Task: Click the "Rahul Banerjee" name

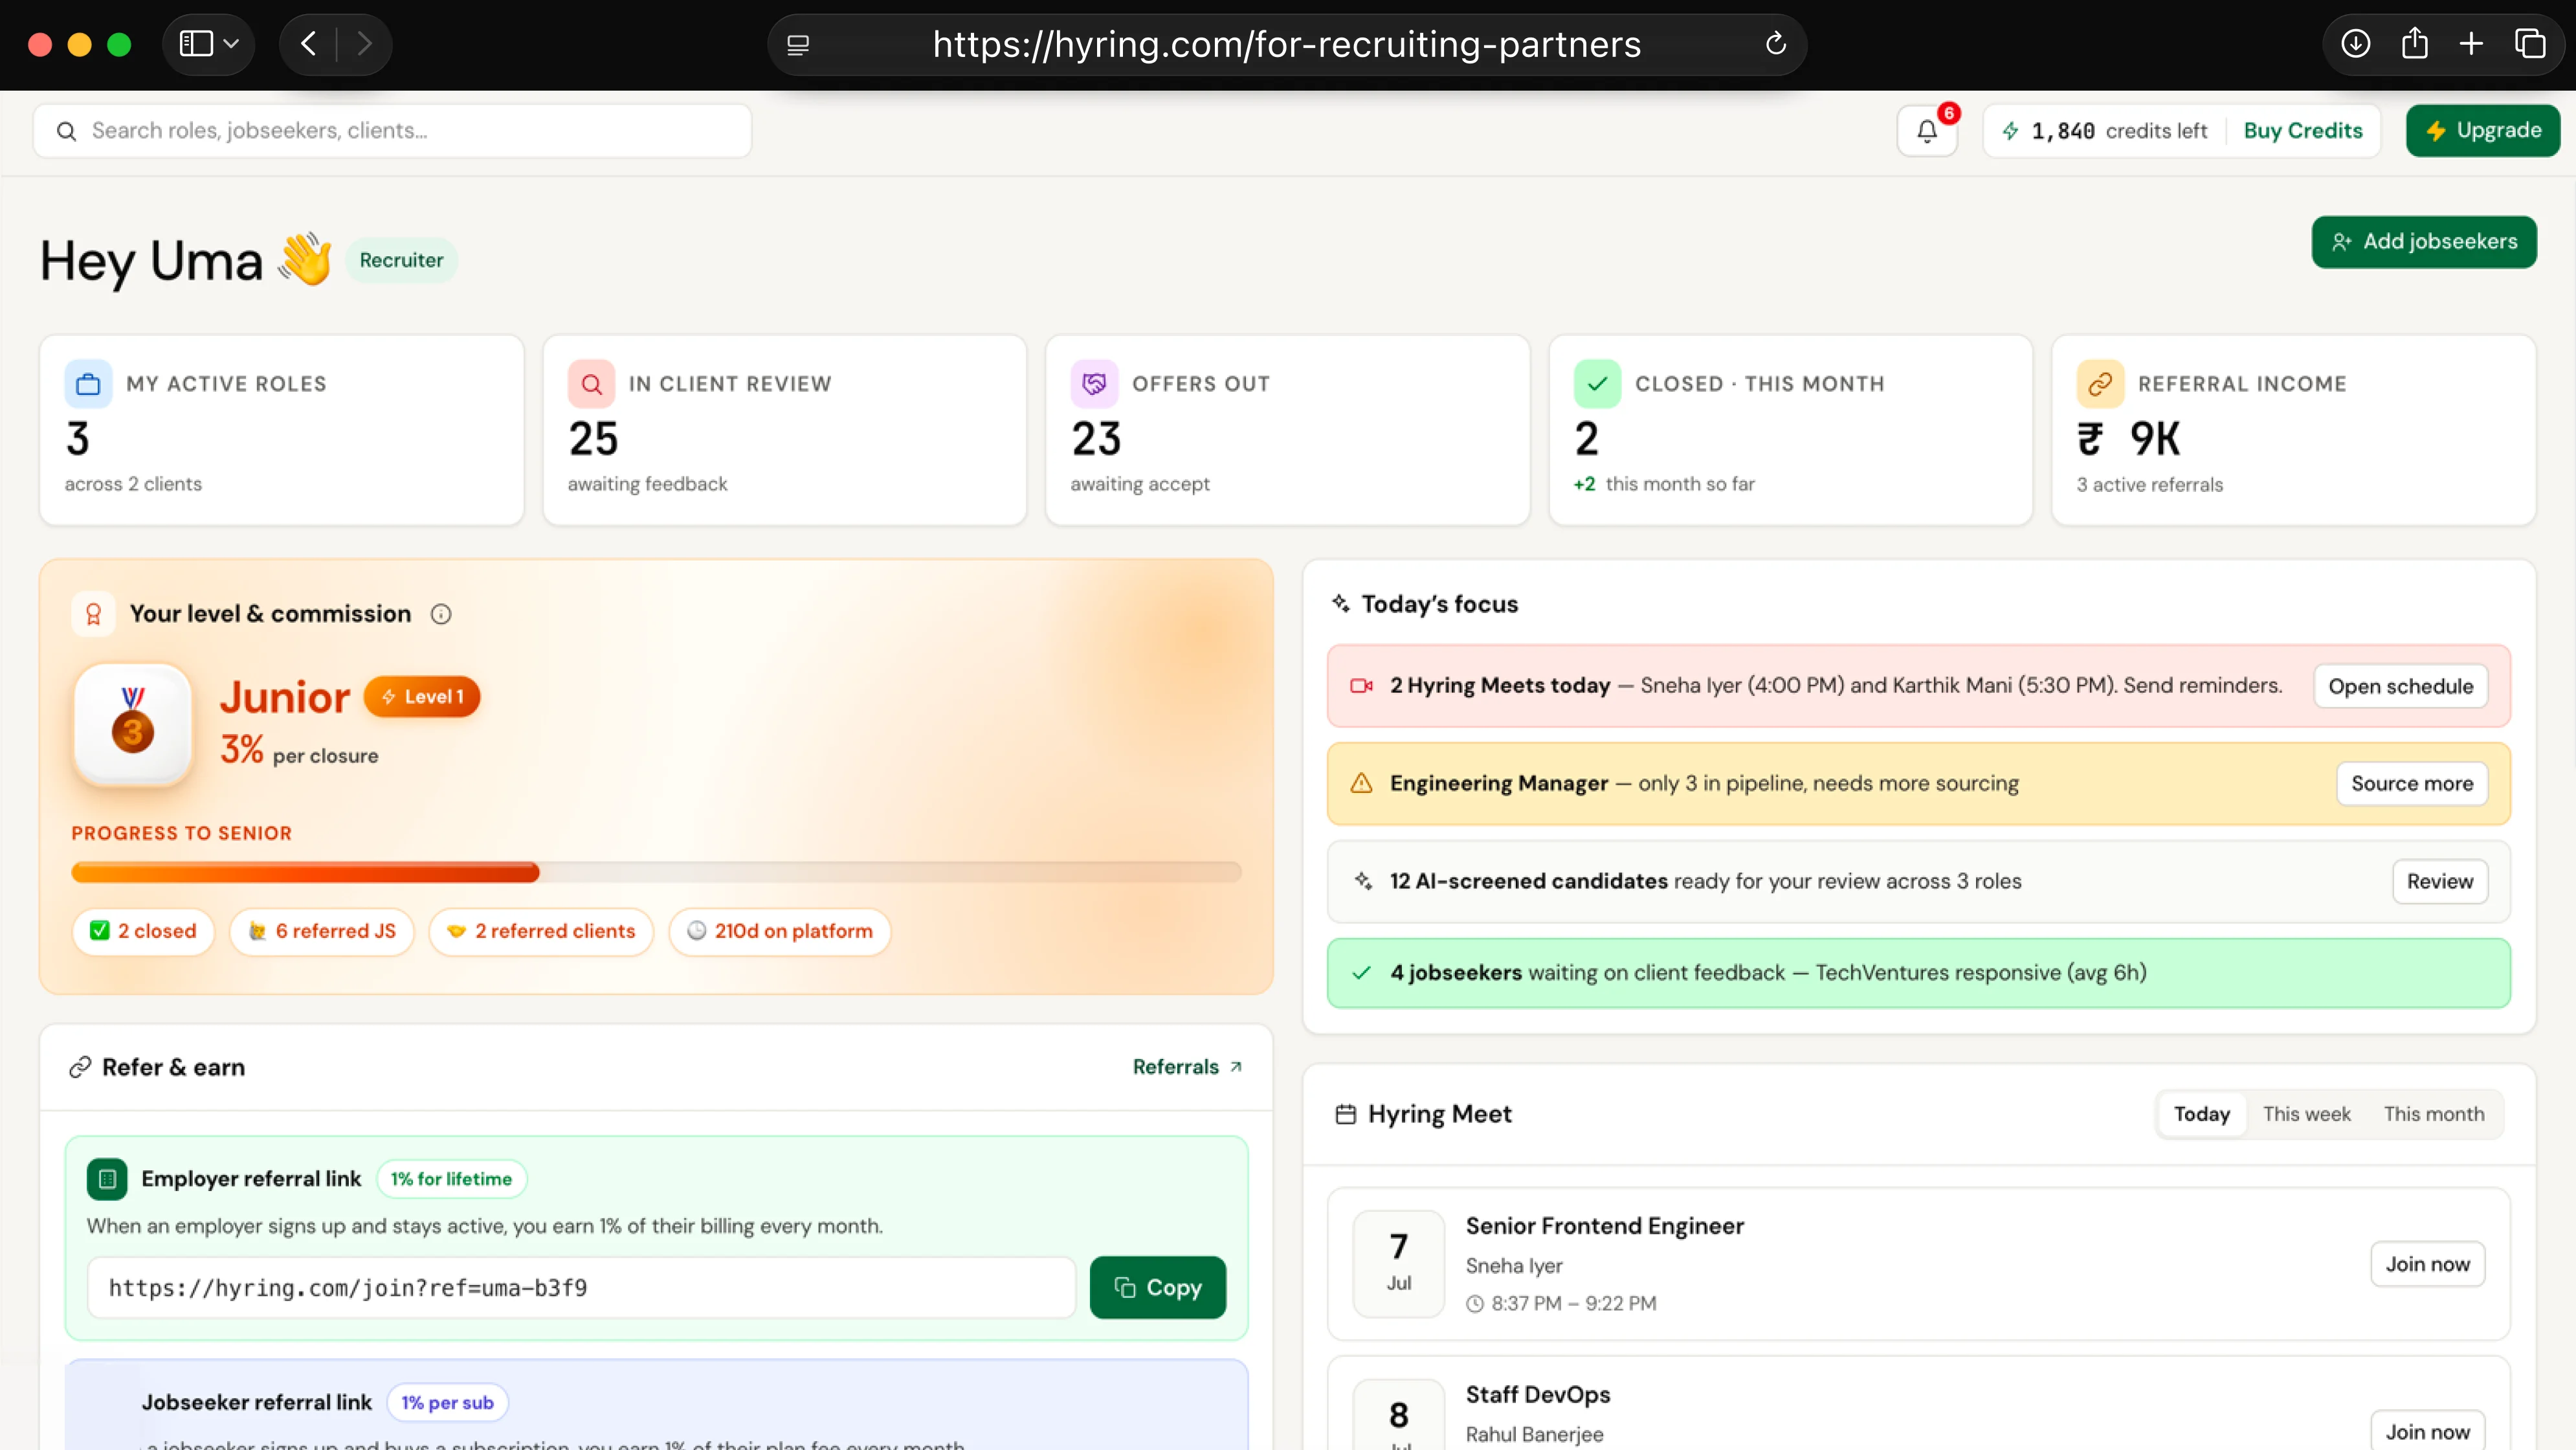Action: click(x=1534, y=1434)
